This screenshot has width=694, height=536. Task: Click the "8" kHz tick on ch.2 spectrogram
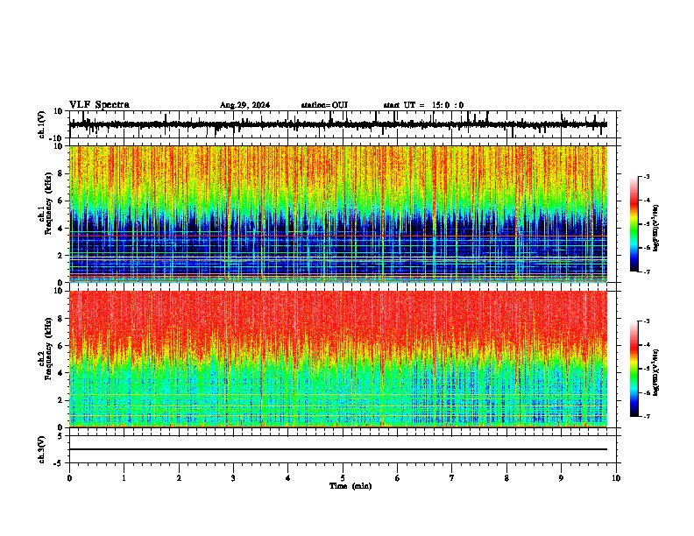[60, 319]
